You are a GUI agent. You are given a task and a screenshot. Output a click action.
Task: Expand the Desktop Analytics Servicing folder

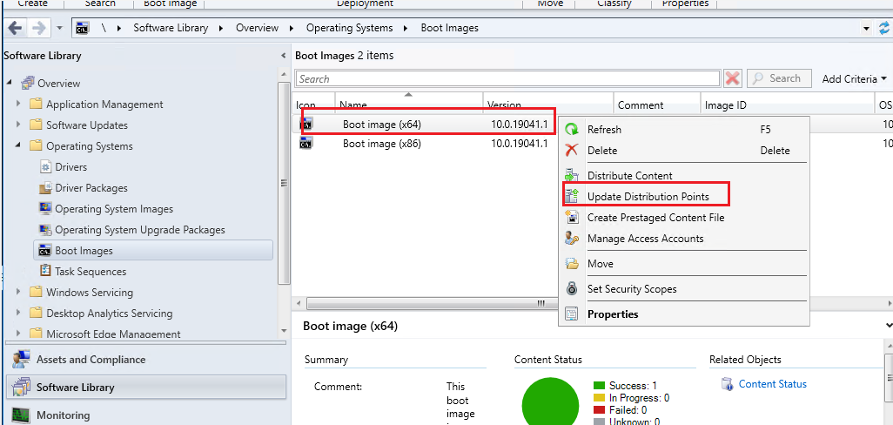[19, 314]
